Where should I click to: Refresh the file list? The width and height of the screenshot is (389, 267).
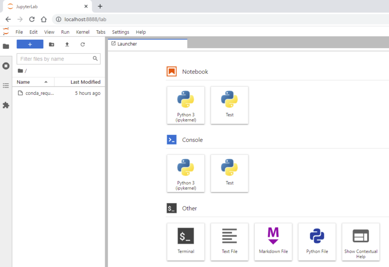(82, 44)
